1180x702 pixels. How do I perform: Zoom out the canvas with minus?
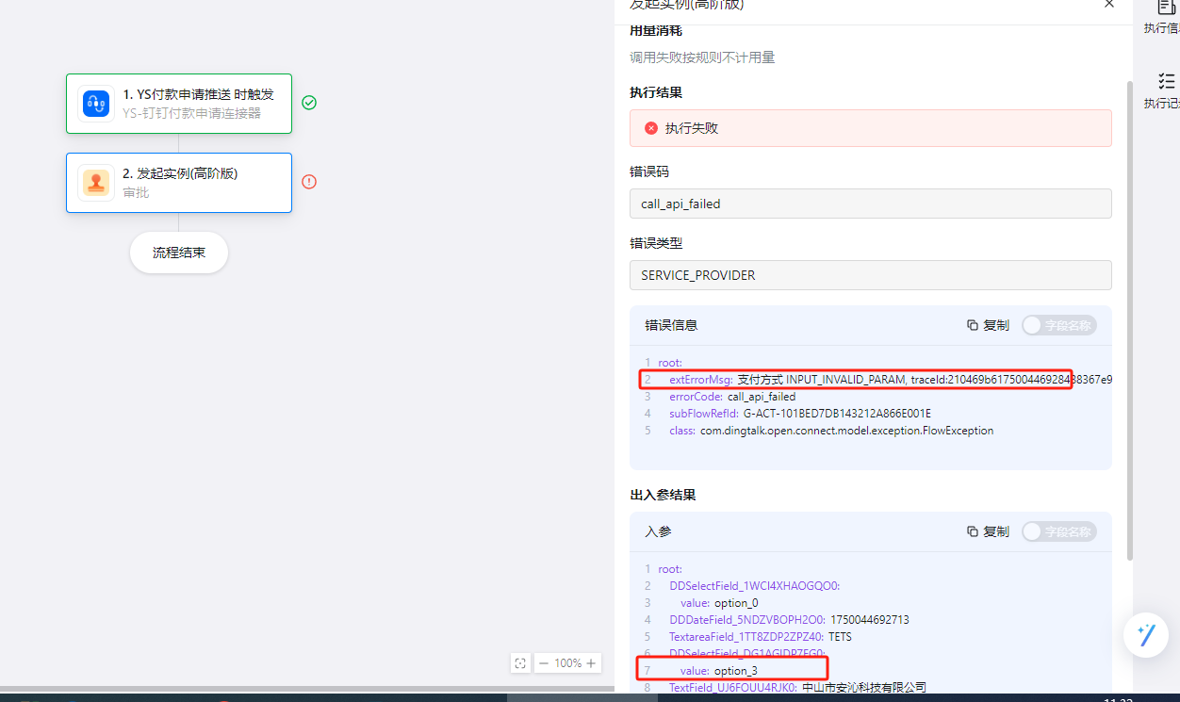point(543,663)
